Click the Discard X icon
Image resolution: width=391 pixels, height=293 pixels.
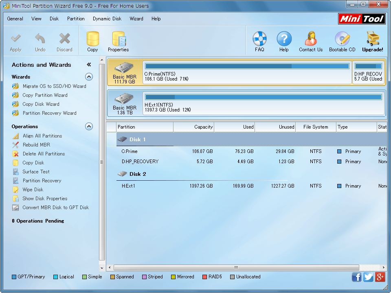pyautogui.click(x=65, y=39)
